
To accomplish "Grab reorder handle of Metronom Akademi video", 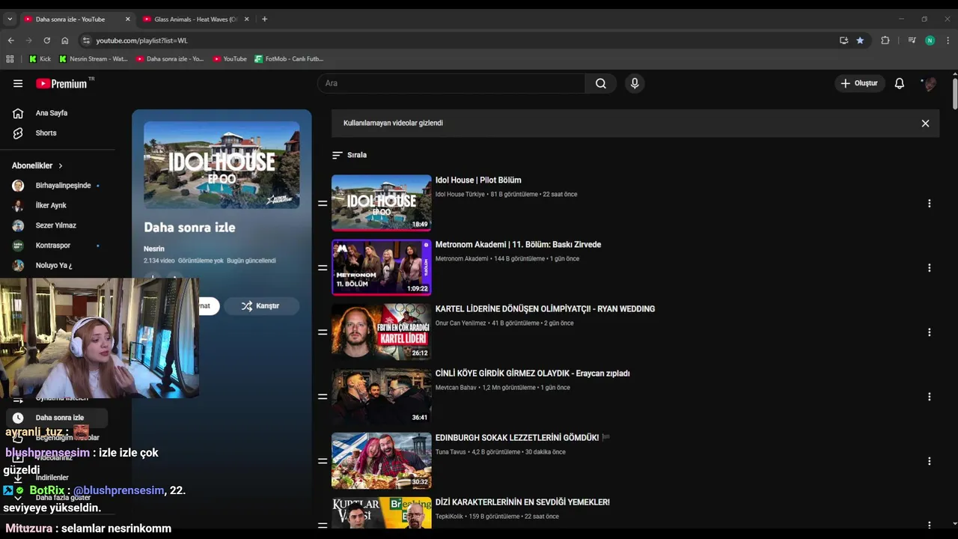I will [x=323, y=268].
